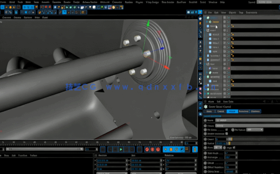Toggle the dotted PLA keying icon
The width and height of the screenshot is (280, 174).
tap(187, 149)
